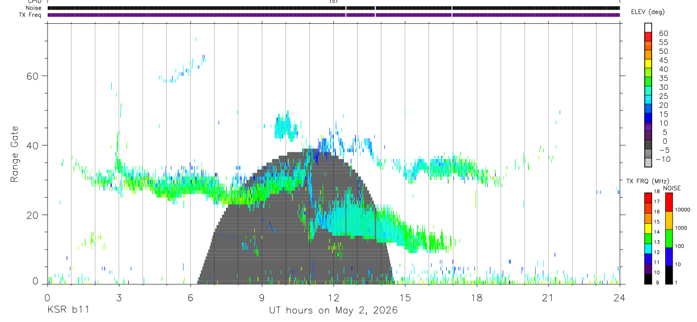Click the cyan segment of TX FRQ bar
The height and width of the screenshot is (322, 697).
click(x=648, y=249)
